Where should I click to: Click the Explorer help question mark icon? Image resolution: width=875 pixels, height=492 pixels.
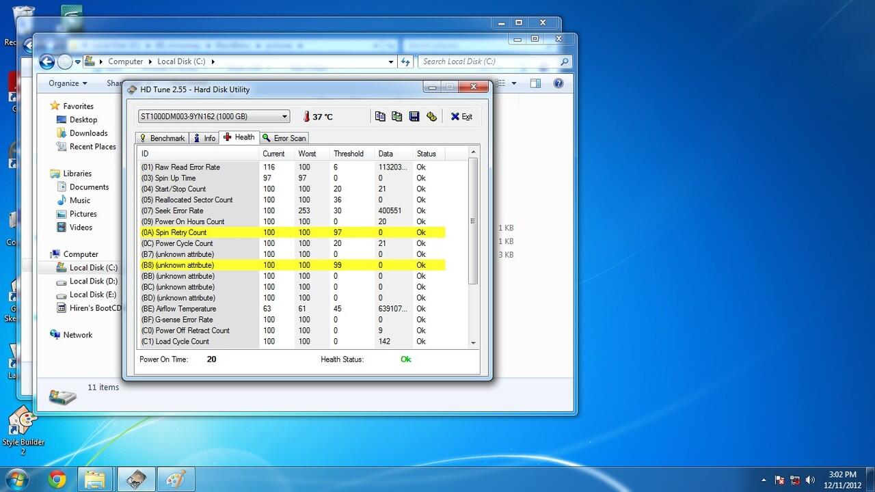[x=558, y=83]
